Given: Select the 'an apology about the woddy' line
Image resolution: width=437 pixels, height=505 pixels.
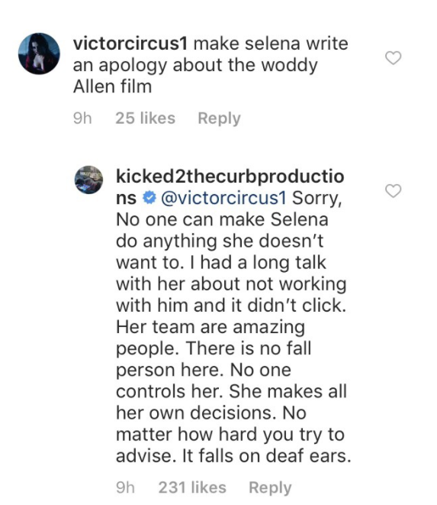Looking at the screenshot, I should [x=195, y=66].
